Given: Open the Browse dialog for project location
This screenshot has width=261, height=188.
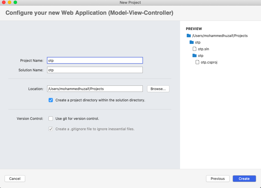Looking at the screenshot, I should click(158, 89).
